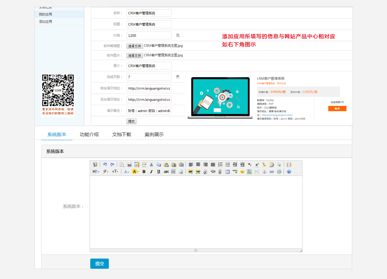Click 选择文件 for 软件缩略图

pyautogui.click(x=134, y=46)
